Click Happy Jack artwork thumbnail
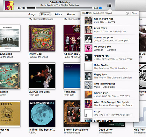Viewport: 146px width, 137px height. (x=88, y=76)
